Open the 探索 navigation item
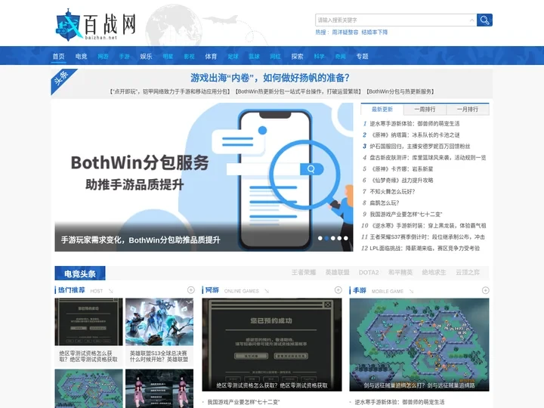Image resolution: width=544 pixels, height=408 pixels. point(298,56)
